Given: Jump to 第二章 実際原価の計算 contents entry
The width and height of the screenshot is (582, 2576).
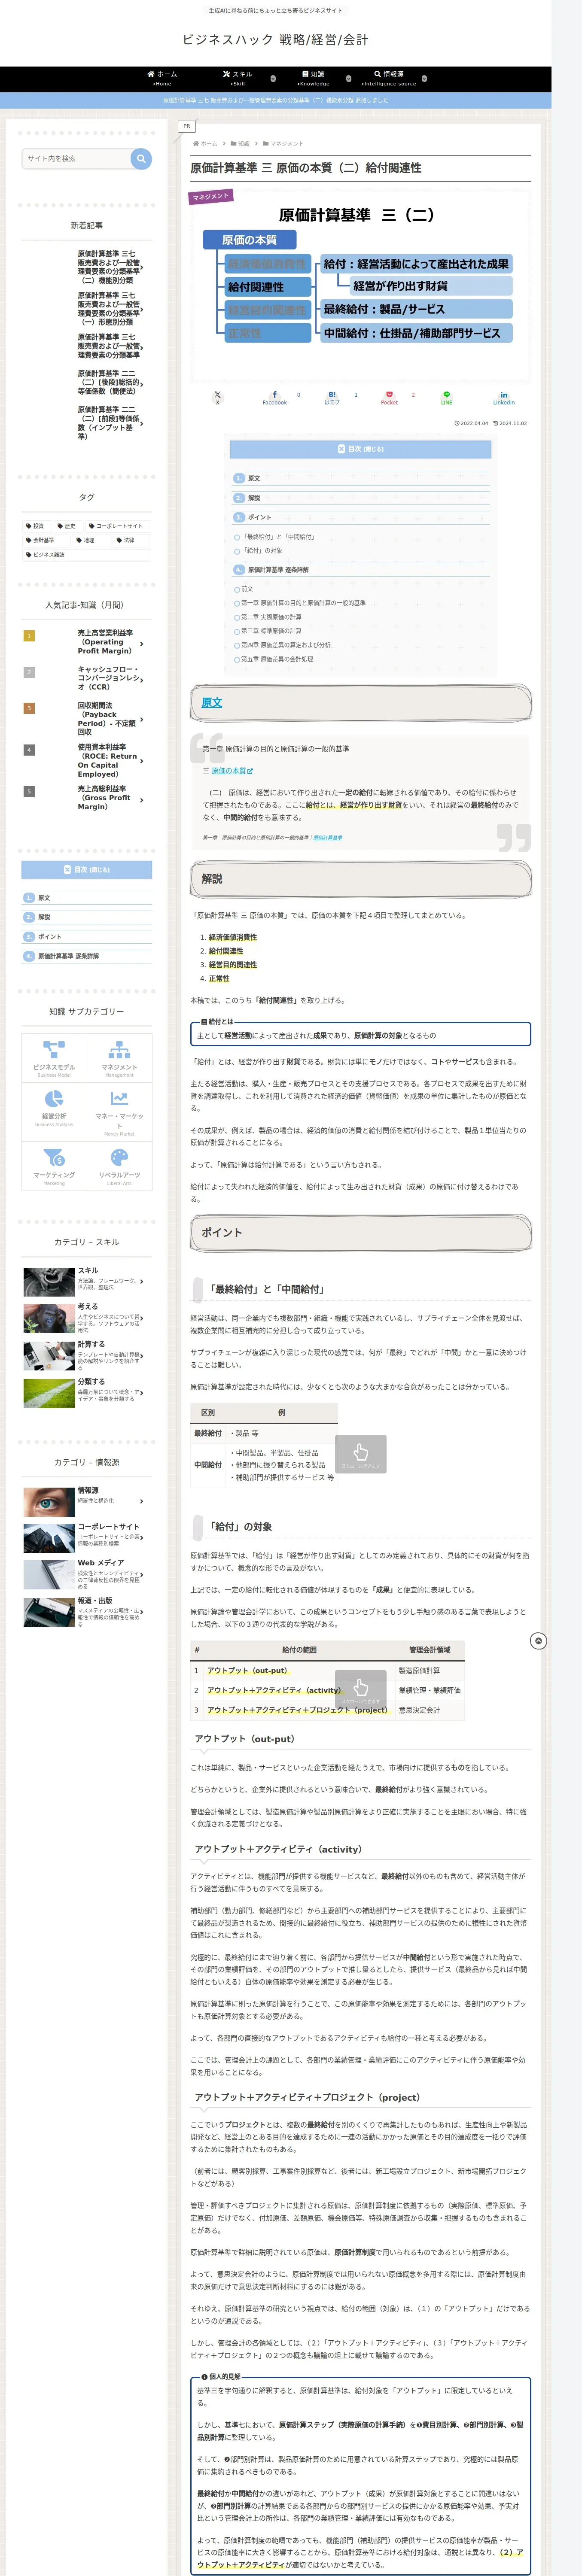Looking at the screenshot, I should tap(270, 617).
